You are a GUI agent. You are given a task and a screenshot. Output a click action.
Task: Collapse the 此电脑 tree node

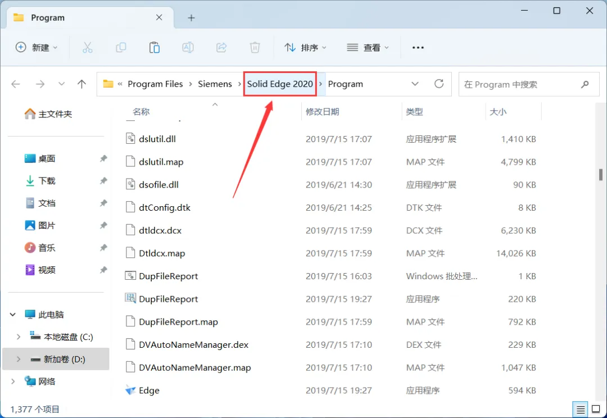pos(13,314)
